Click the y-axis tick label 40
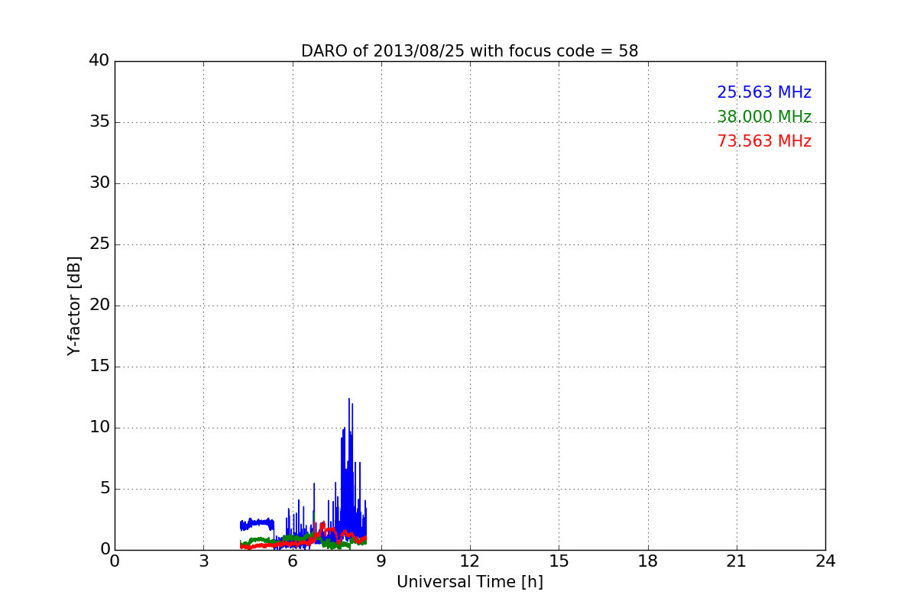The width and height of the screenshot is (917, 611). point(99,61)
